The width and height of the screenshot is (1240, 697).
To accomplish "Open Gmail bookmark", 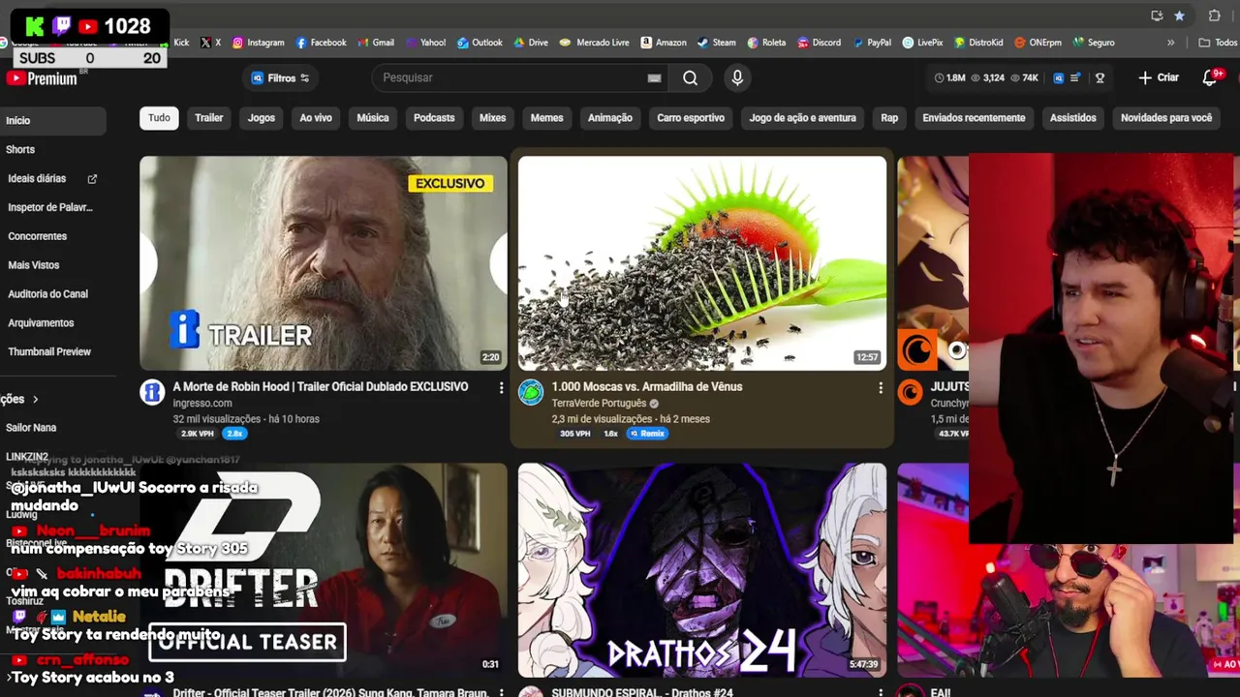I will 376,43.
